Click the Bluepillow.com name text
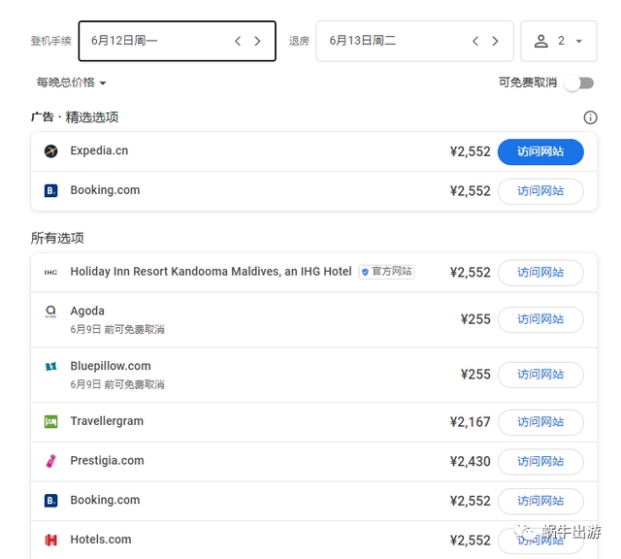 coord(111,366)
